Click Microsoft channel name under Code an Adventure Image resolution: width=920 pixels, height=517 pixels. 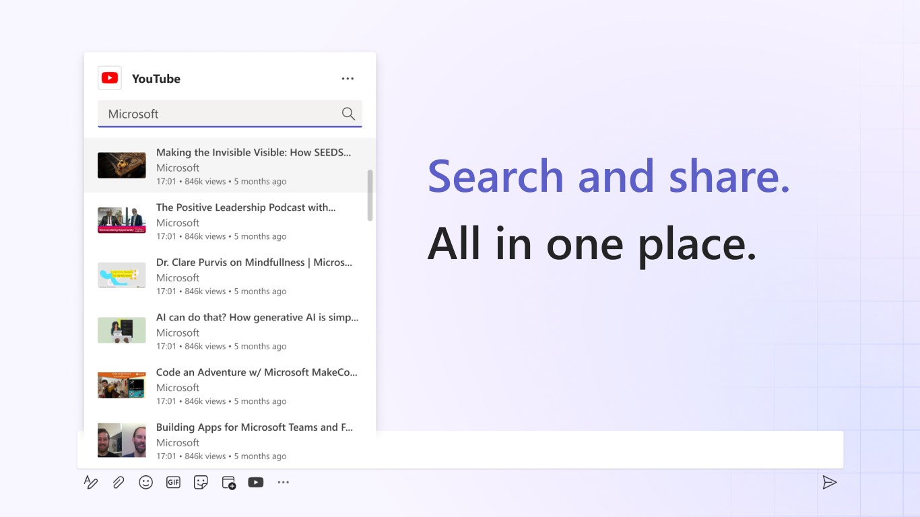[x=178, y=388]
